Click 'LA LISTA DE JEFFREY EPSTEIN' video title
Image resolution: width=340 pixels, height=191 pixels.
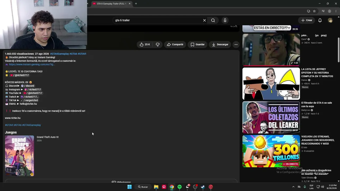click(x=317, y=73)
